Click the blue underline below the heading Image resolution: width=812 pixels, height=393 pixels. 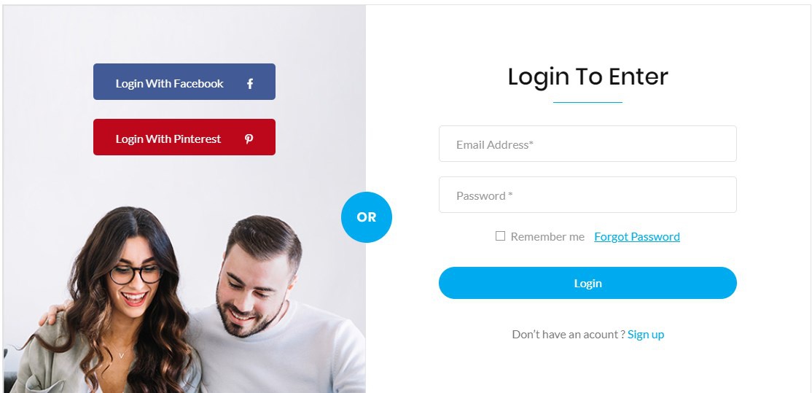tap(587, 103)
